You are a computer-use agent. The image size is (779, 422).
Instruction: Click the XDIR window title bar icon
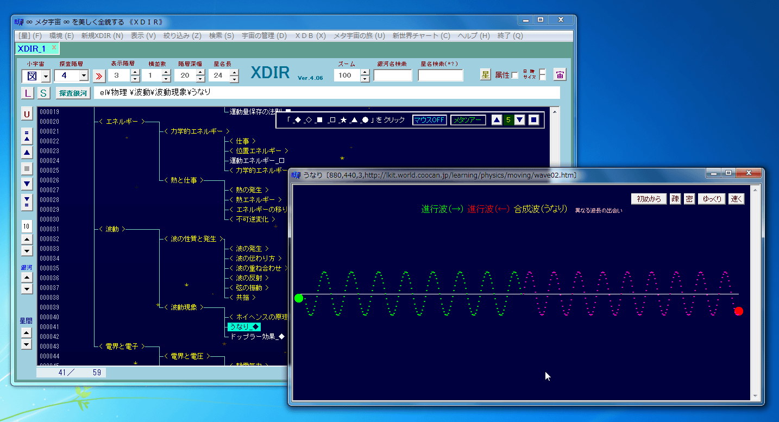[20, 22]
